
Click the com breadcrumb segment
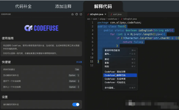(x=95, y=19)
